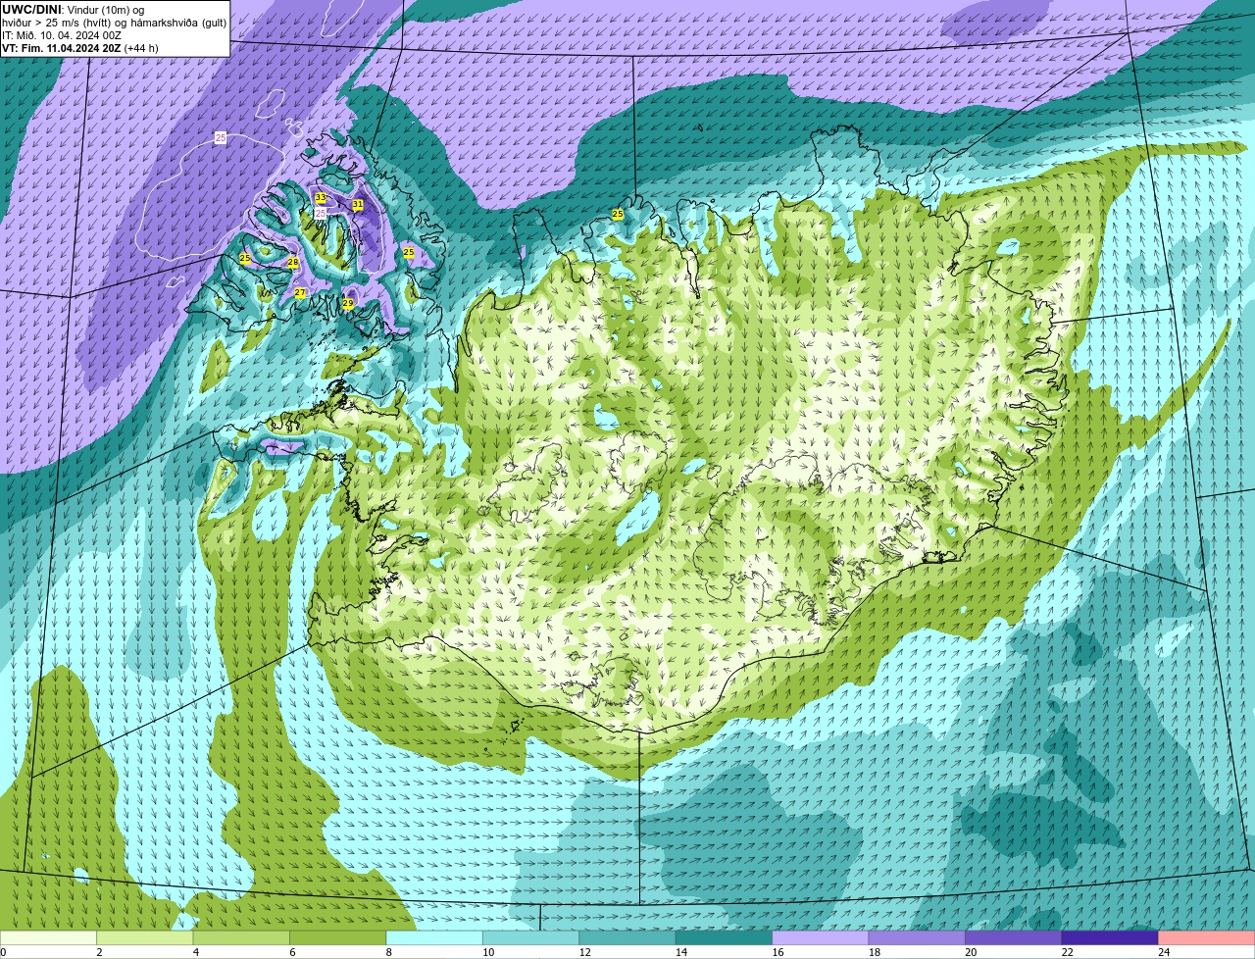Select the legend scale label '16'
This screenshot has height=959, width=1255.
778,951
